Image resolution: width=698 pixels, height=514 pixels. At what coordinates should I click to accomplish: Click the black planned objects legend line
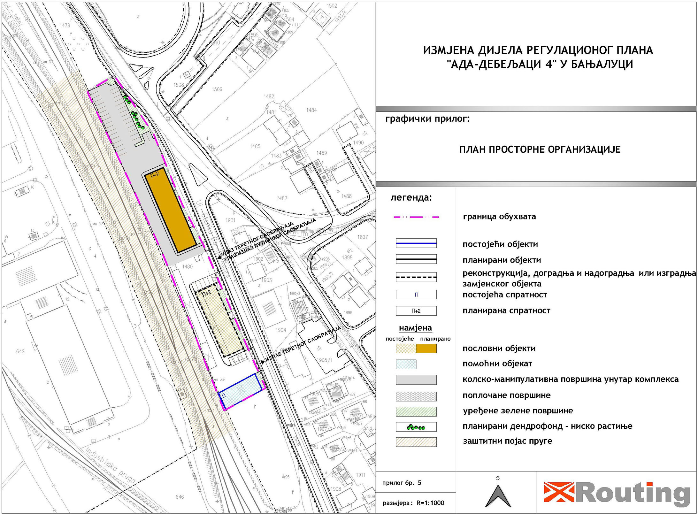tap(416, 259)
